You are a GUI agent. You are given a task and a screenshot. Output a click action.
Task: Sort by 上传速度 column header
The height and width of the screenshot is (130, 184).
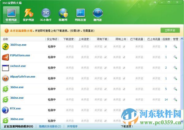[x=83, y=39]
